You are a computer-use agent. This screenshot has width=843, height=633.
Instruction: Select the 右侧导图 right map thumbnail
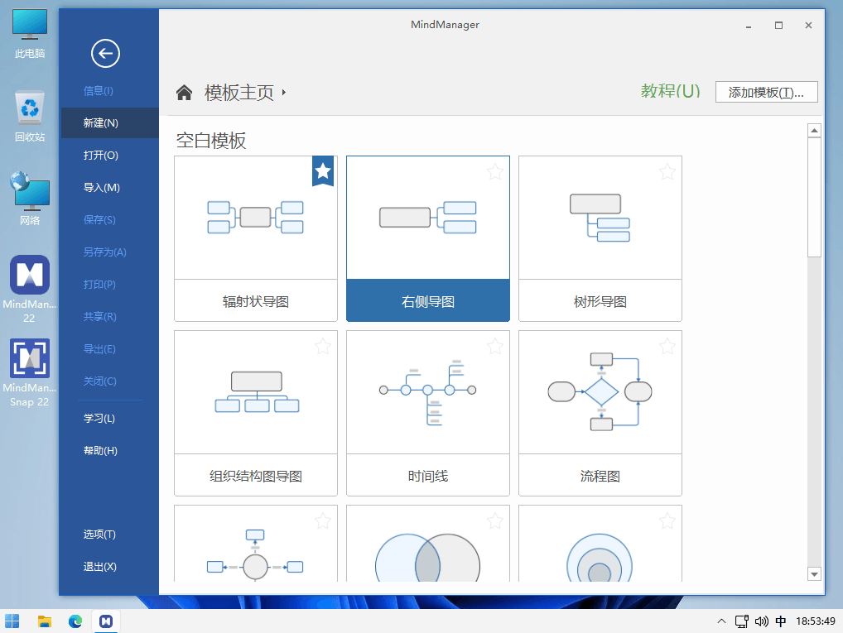tap(428, 218)
